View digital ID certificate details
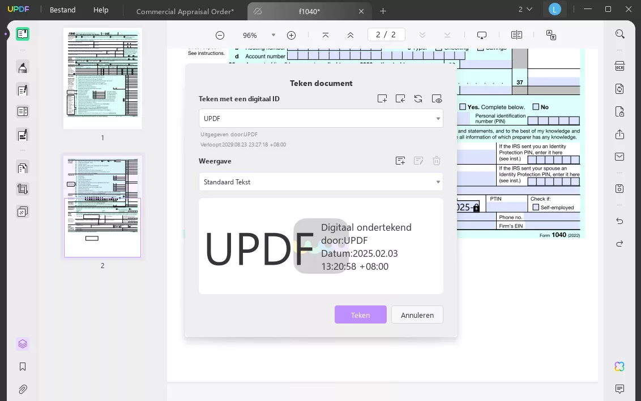Image resolution: width=641 pixels, height=401 pixels. (437, 99)
